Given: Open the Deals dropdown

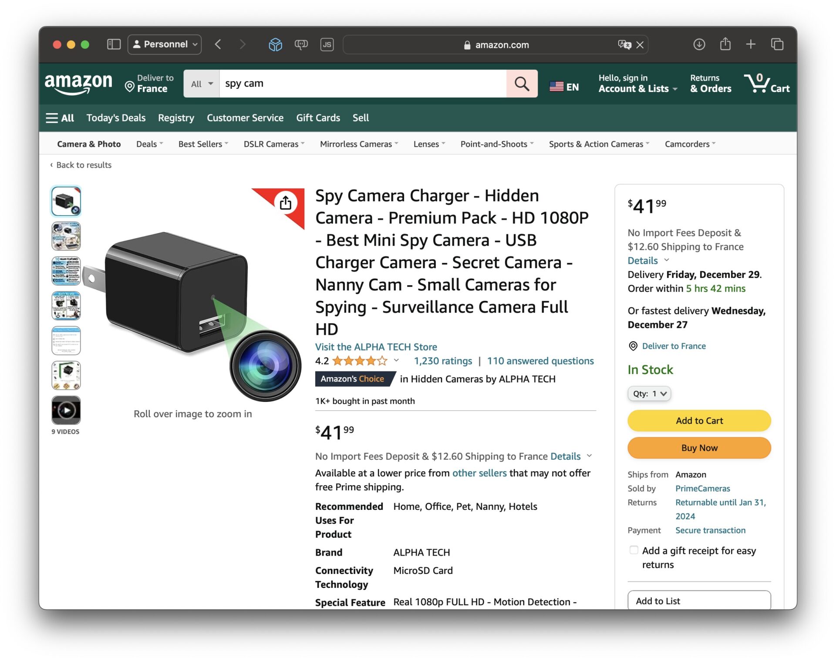Looking at the screenshot, I should click(x=149, y=144).
